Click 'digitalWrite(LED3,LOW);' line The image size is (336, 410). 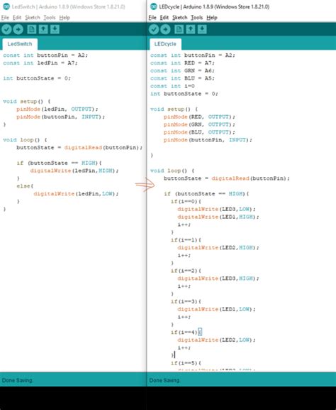216,209
